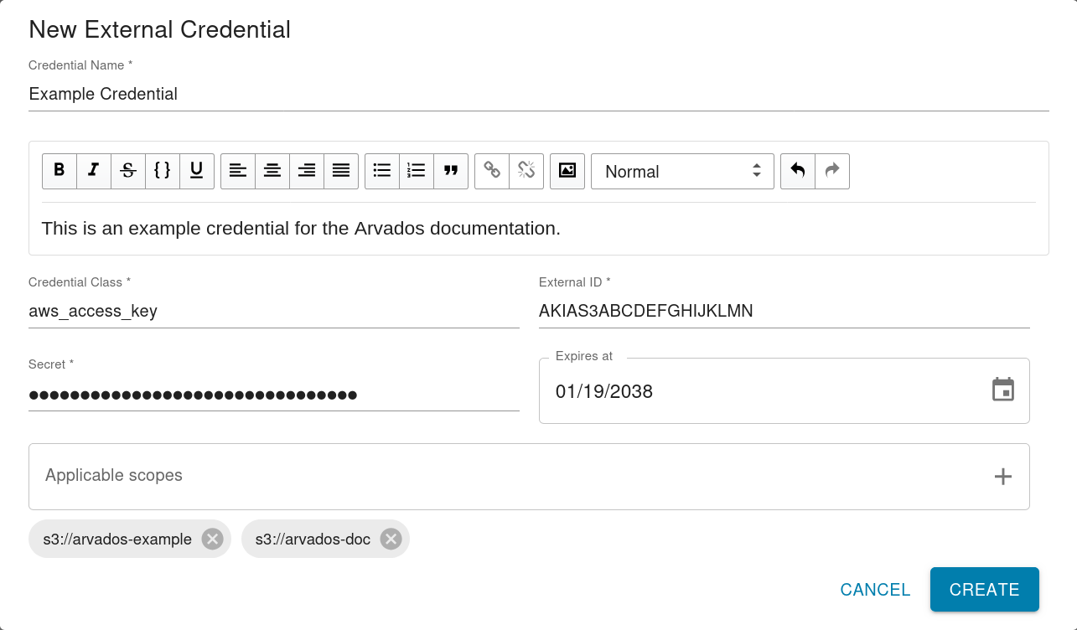Insert an image into the description
Screen dimensions: 1077x630
click(567, 171)
